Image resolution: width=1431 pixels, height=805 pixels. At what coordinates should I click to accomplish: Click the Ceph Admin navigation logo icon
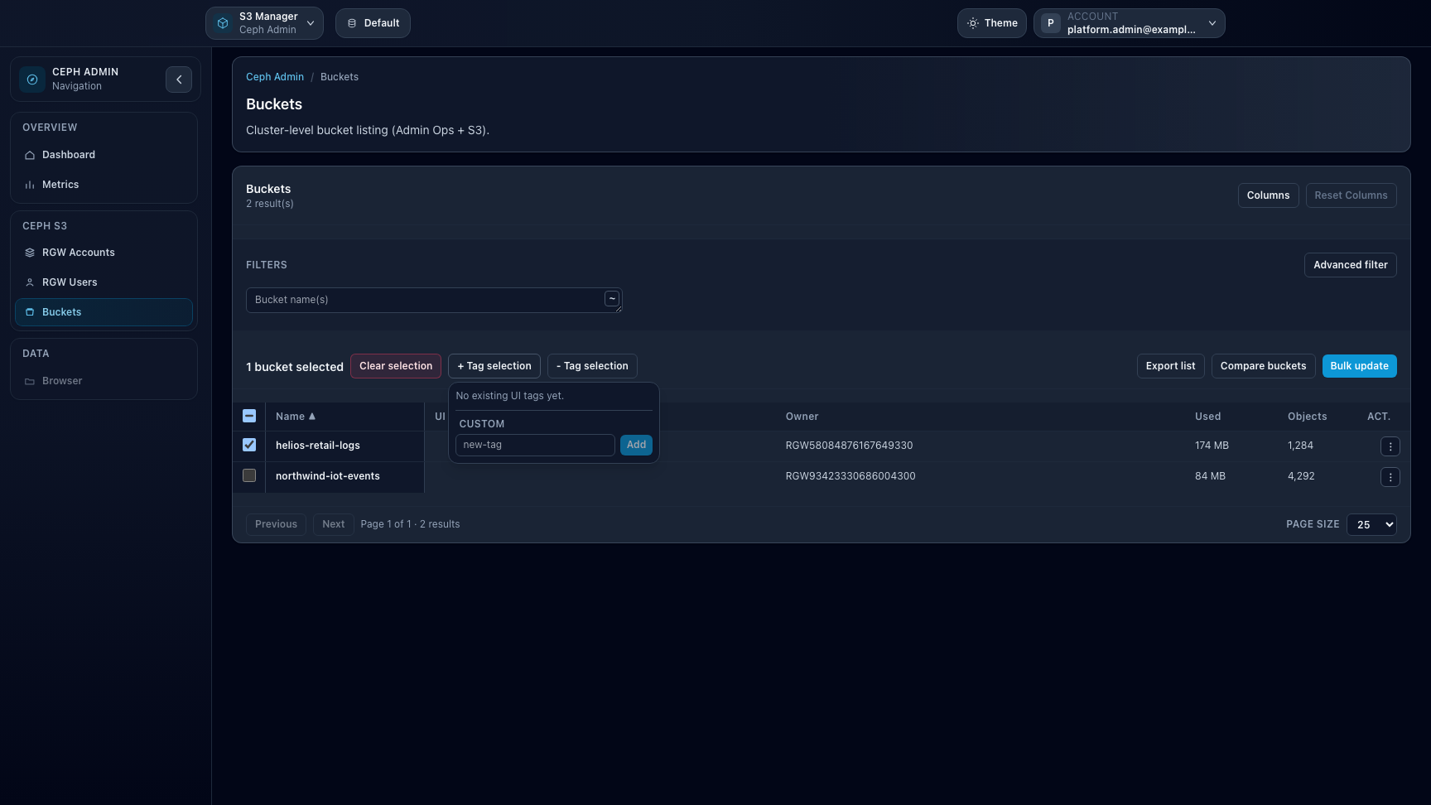click(31, 79)
